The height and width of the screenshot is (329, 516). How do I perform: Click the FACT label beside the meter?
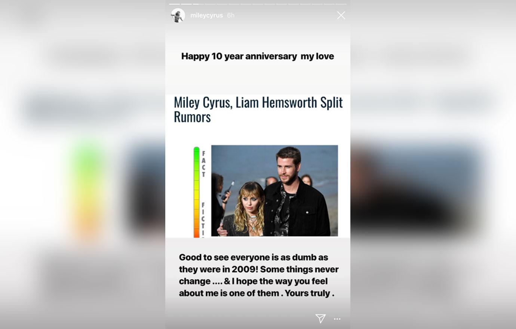tap(203, 164)
